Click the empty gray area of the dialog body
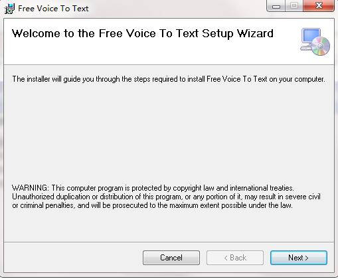The width and height of the screenshot is (338, 279). pos(169,133)
